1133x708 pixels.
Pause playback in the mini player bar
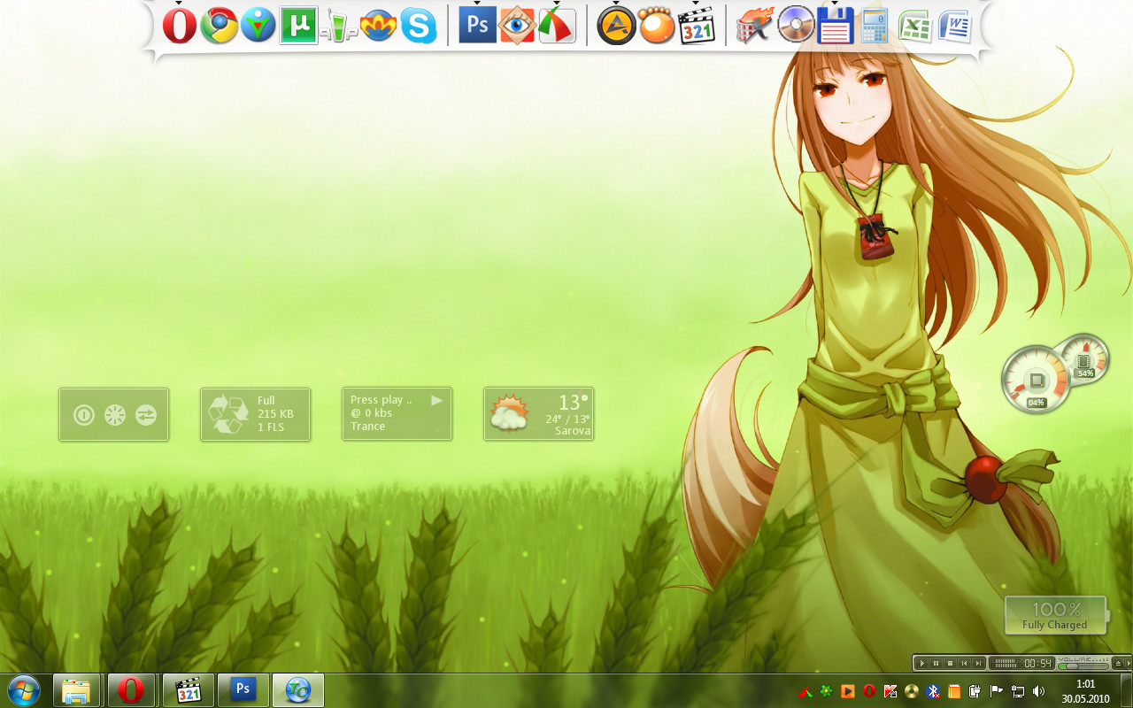936,663
